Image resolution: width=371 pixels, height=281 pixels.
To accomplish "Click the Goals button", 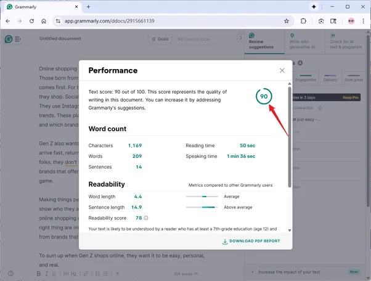I will coord(160,39).
